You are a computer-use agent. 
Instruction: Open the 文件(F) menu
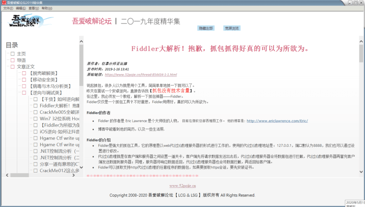click(x=8, y=8)
